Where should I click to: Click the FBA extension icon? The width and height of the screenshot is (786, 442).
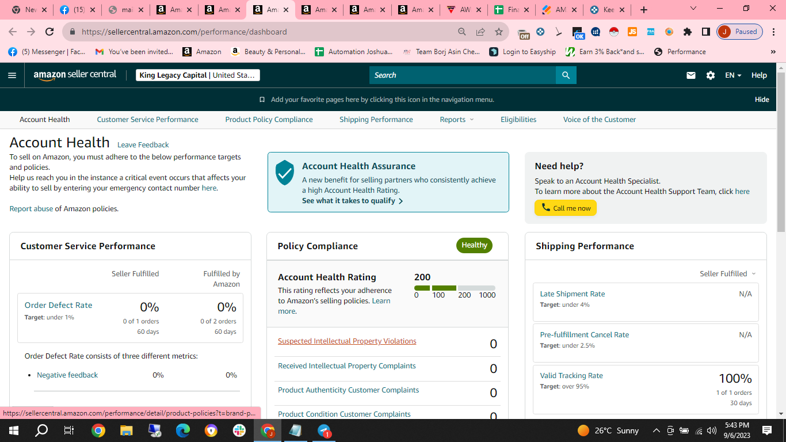(x=651, y=32)
